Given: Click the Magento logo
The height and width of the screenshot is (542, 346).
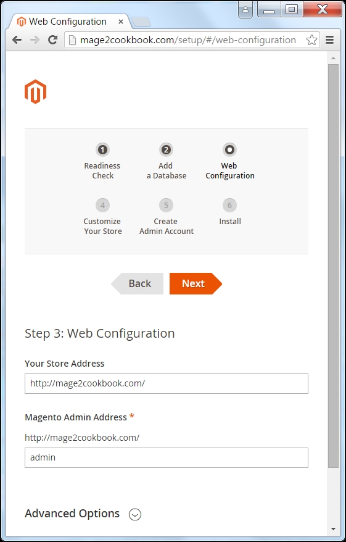Looking at the screenshot, I should pyautogui.click(x=35, y=91).
